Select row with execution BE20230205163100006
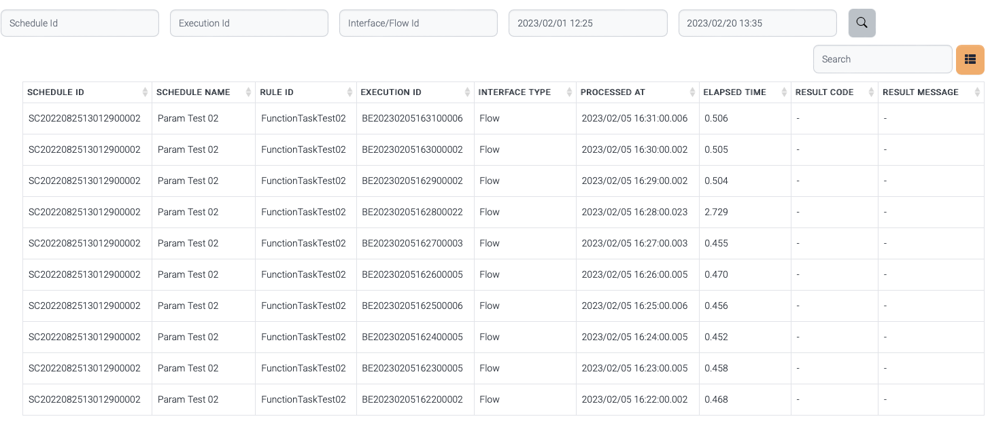This screenshot has height=421, width=990. (412, 119)
